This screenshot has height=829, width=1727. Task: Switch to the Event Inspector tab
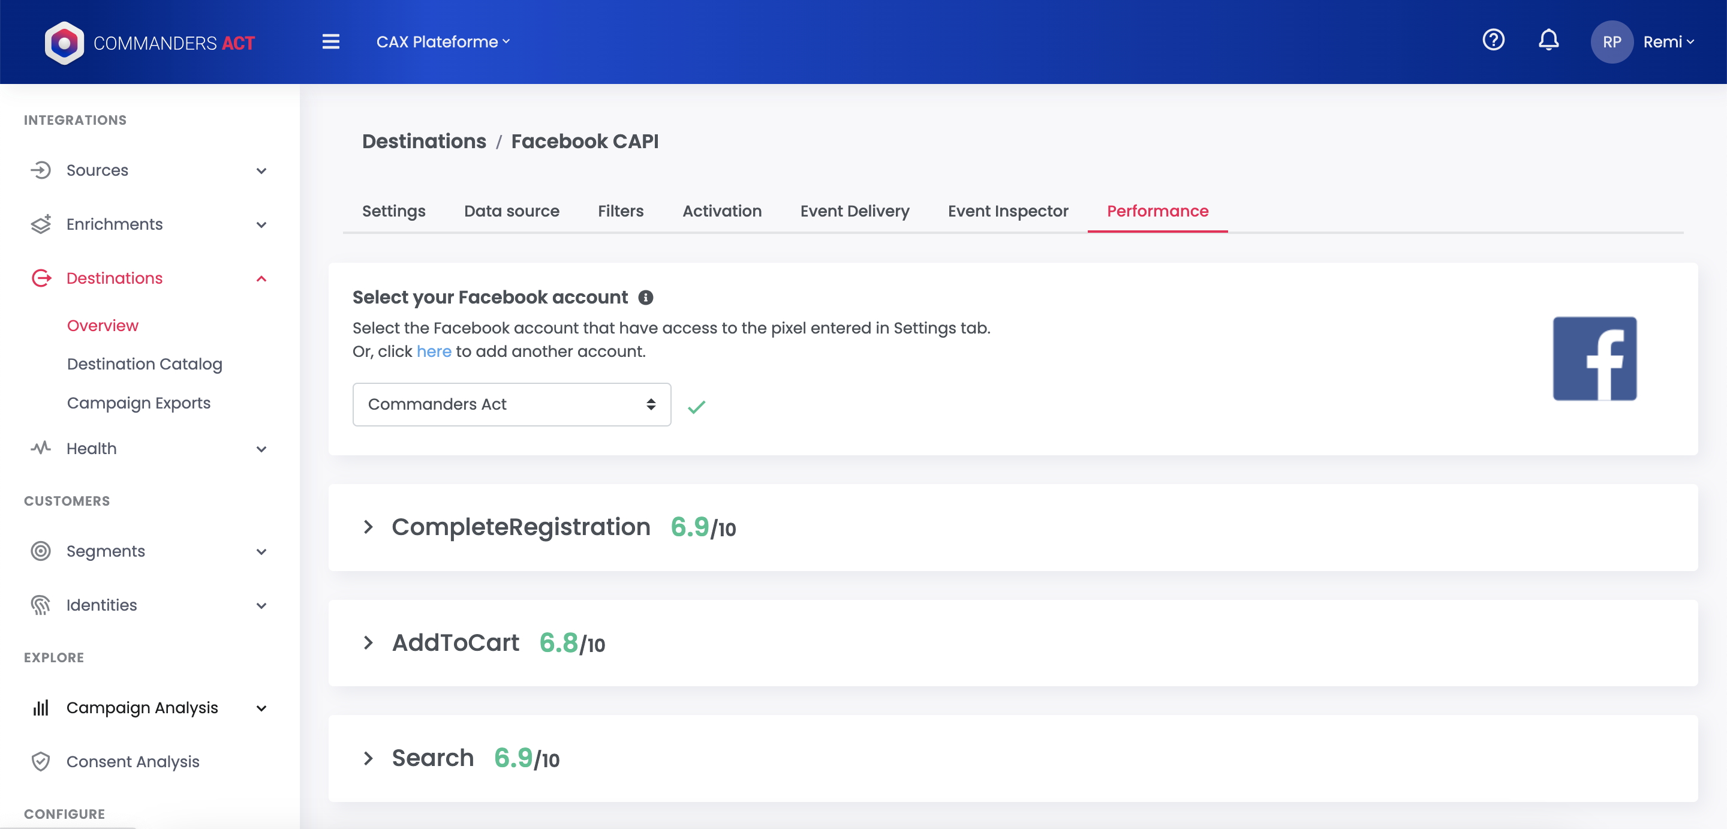(1007, 211)
